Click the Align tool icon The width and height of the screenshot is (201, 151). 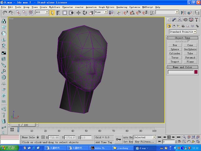pyautogui.click(x=189, y=12)
